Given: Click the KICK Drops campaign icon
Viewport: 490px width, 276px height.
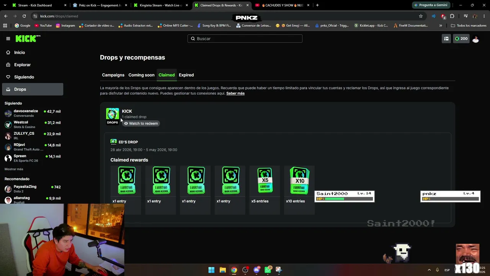Looking at the screenshot, I should [x=113, y=116].
